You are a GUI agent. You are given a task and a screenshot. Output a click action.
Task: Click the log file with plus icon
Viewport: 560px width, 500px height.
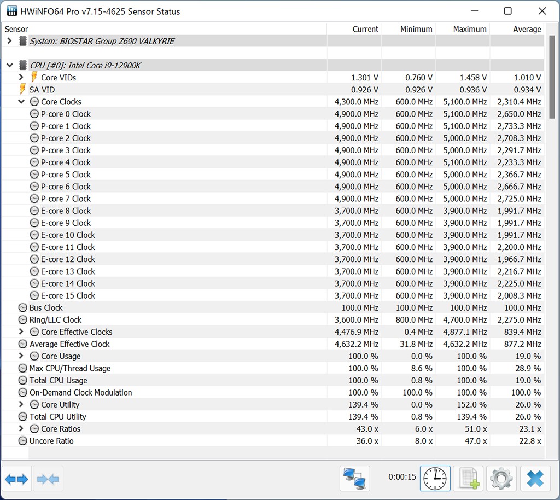(468, 479)
